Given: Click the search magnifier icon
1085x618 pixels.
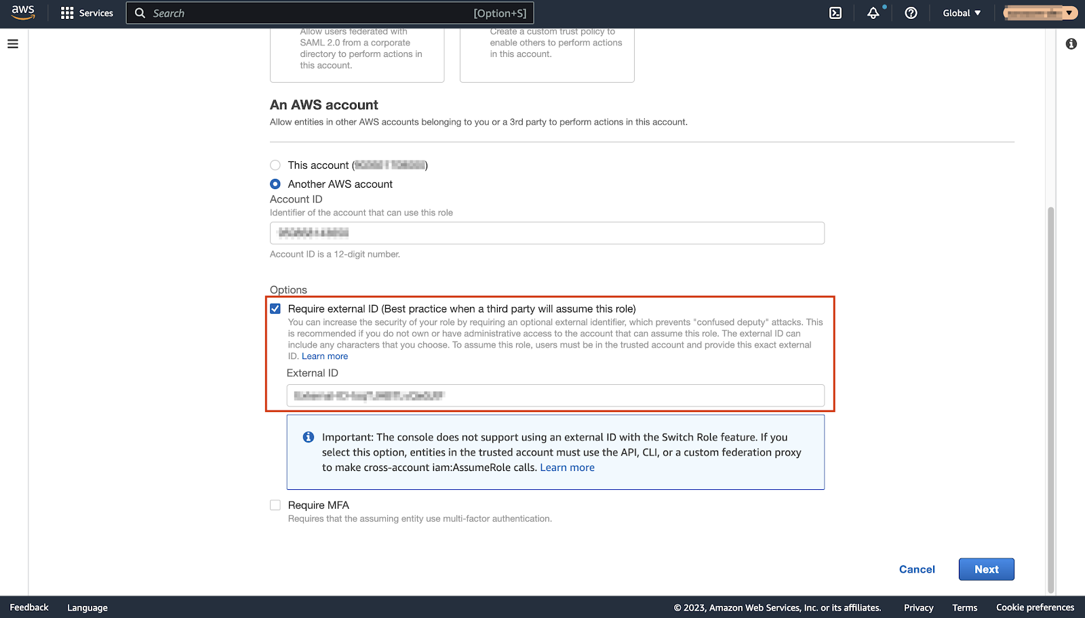Looking at the screenshot, I should [x=140, y=13].
